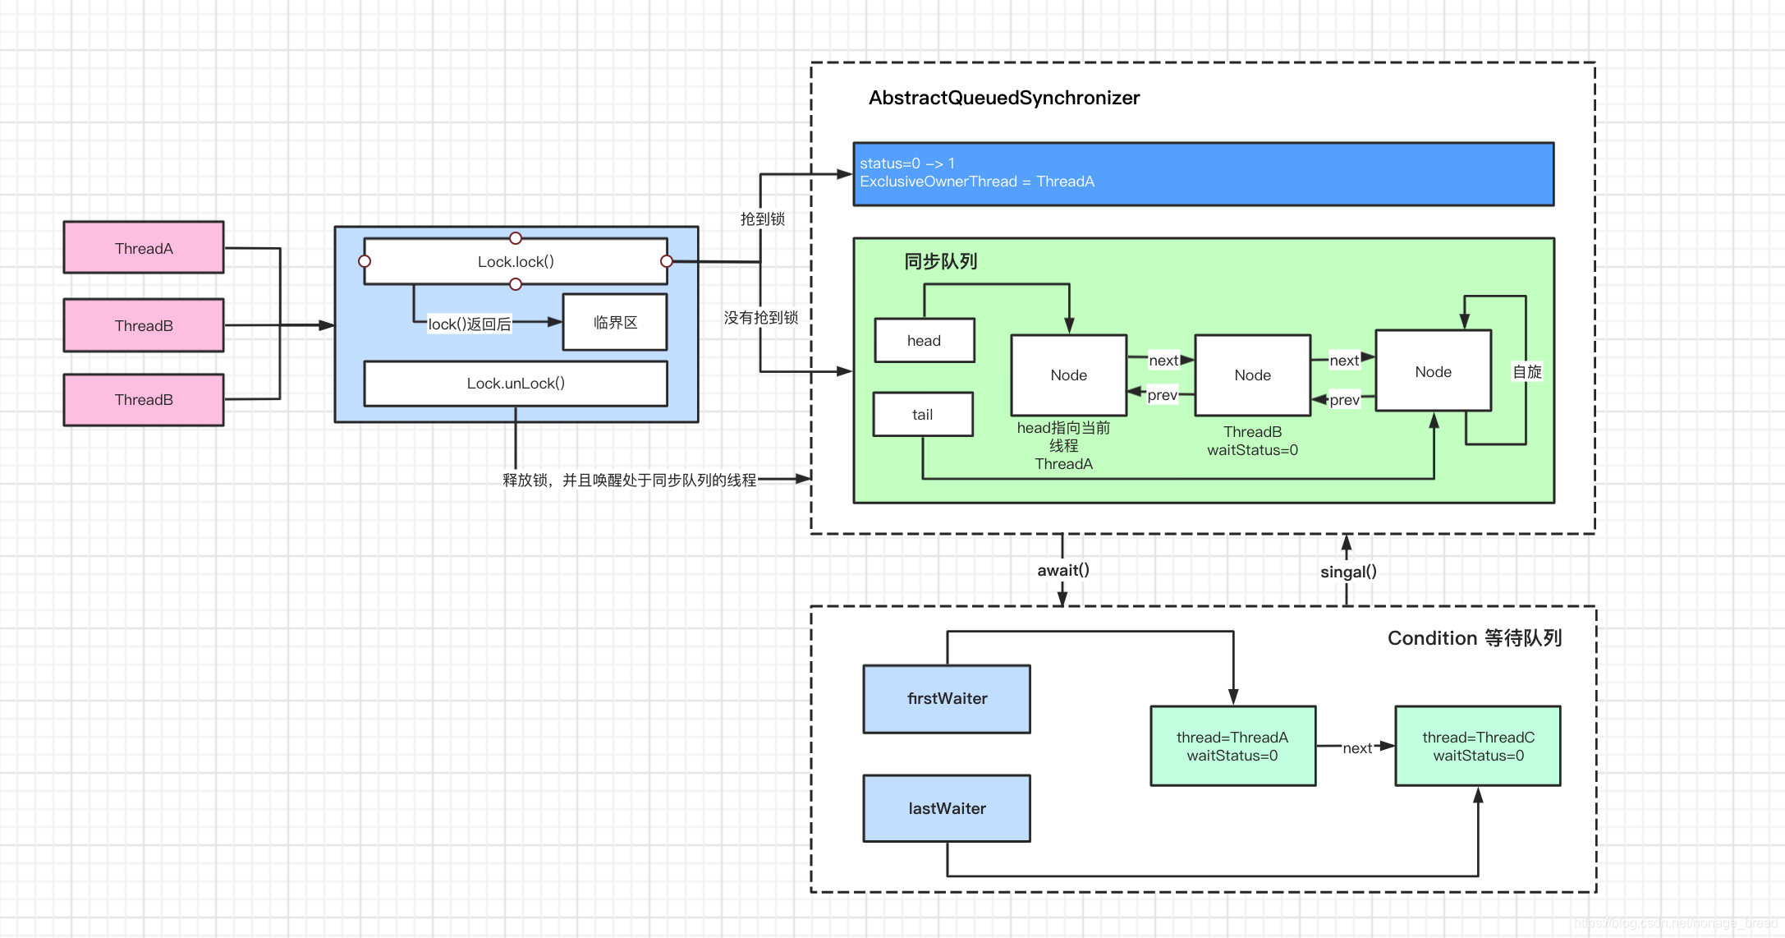Select the blue status ExclusiveOwnerThread box

[x=1203, y=173]
